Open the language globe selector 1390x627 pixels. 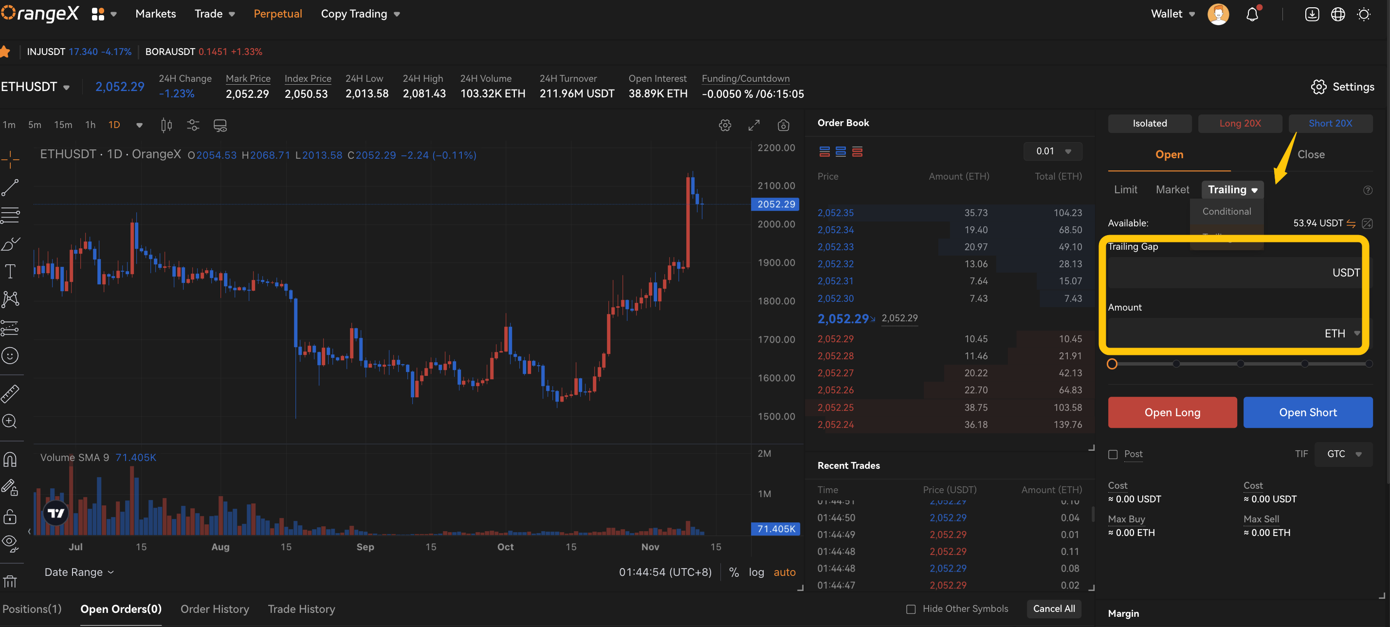coord(1338,14)
